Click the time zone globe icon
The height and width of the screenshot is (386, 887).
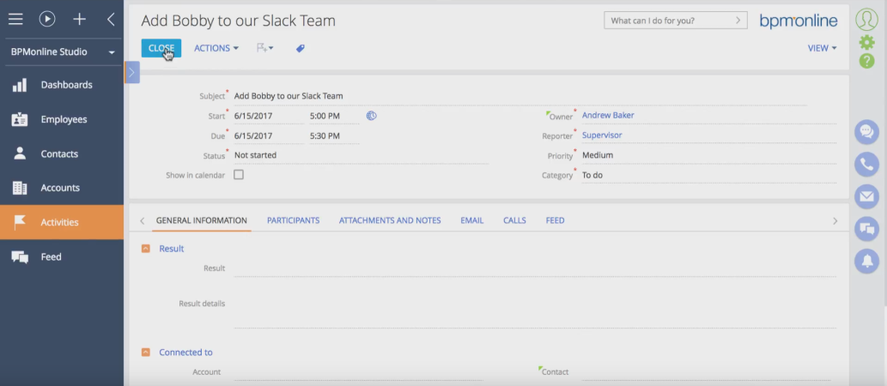click(371, 116)
